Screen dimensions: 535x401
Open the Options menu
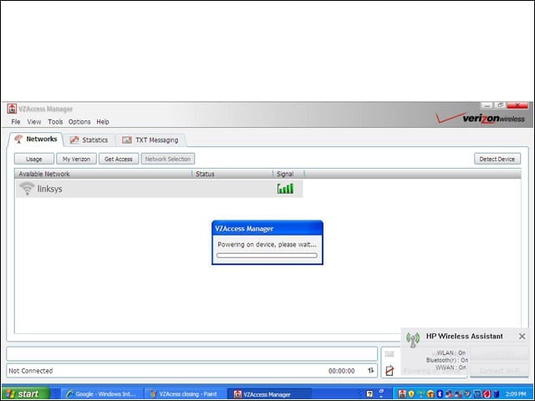pyautogui.click(x=79, y=122)
